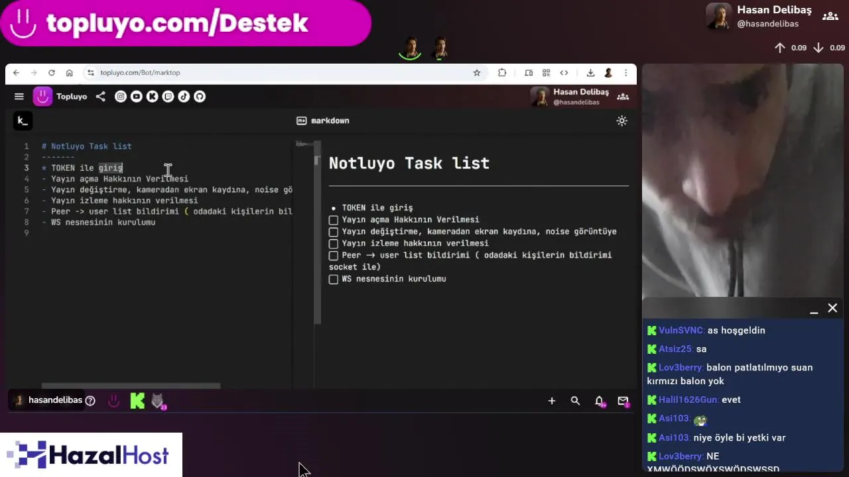Open the YouTube social link
Screen dimensions: 849x477
click(x=136, y=97)
